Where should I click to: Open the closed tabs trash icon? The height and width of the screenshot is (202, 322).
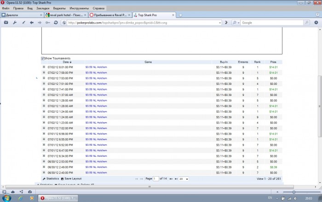coord(317,15)
